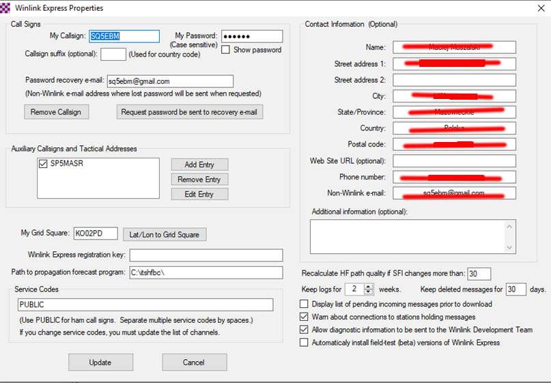Click the Keep logs weeks value field
Screen dimensions: 551x383
click(x=355, y=289)
